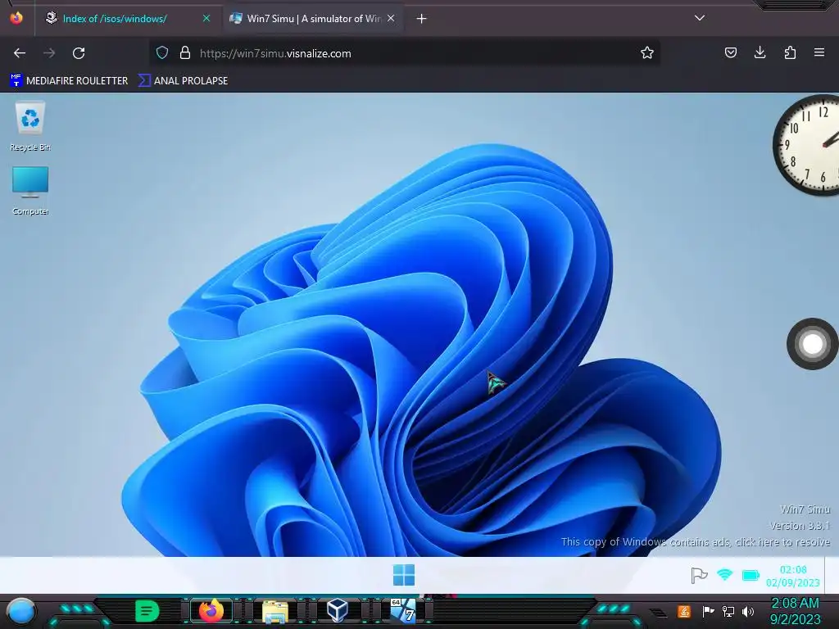
Task: Open host clock 2:08 AM date
Action: (795, 611)
